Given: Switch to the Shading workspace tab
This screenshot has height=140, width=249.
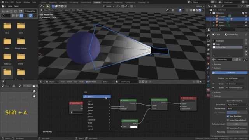Looking at the screenshot, I should [x=97, y=2].
